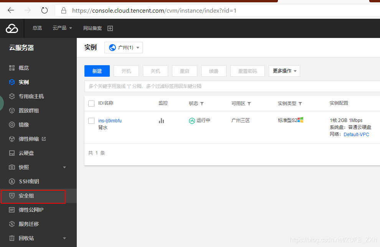This screenshot has height=247, width=380.
Task: Click the 专用宿主机 layers icon
Action: [x=12, y=96]
